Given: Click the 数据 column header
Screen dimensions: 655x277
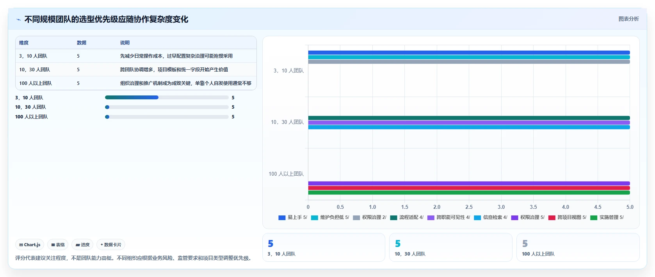Looking at the screenshot, I should click(82, 43).
